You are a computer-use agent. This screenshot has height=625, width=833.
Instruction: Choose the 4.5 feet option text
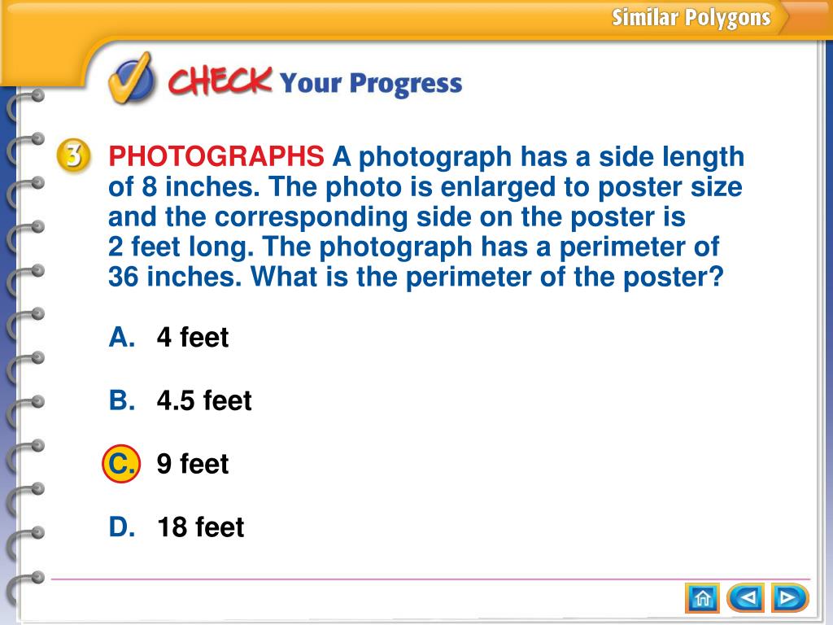[204, 400]
